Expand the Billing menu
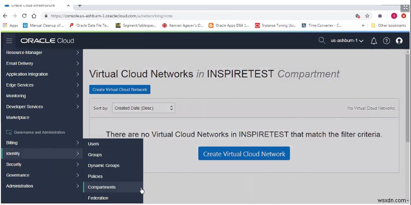Viewport: 411px width, 205px height. tap(42, 143)
